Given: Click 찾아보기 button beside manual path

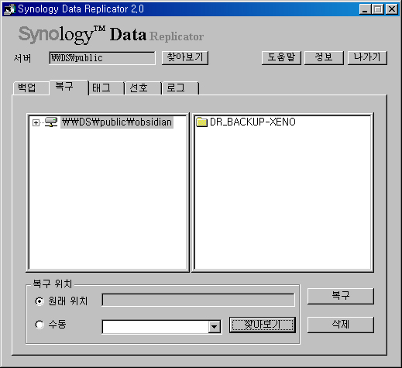Looking at the screenshot, I should tap(263, 325).
